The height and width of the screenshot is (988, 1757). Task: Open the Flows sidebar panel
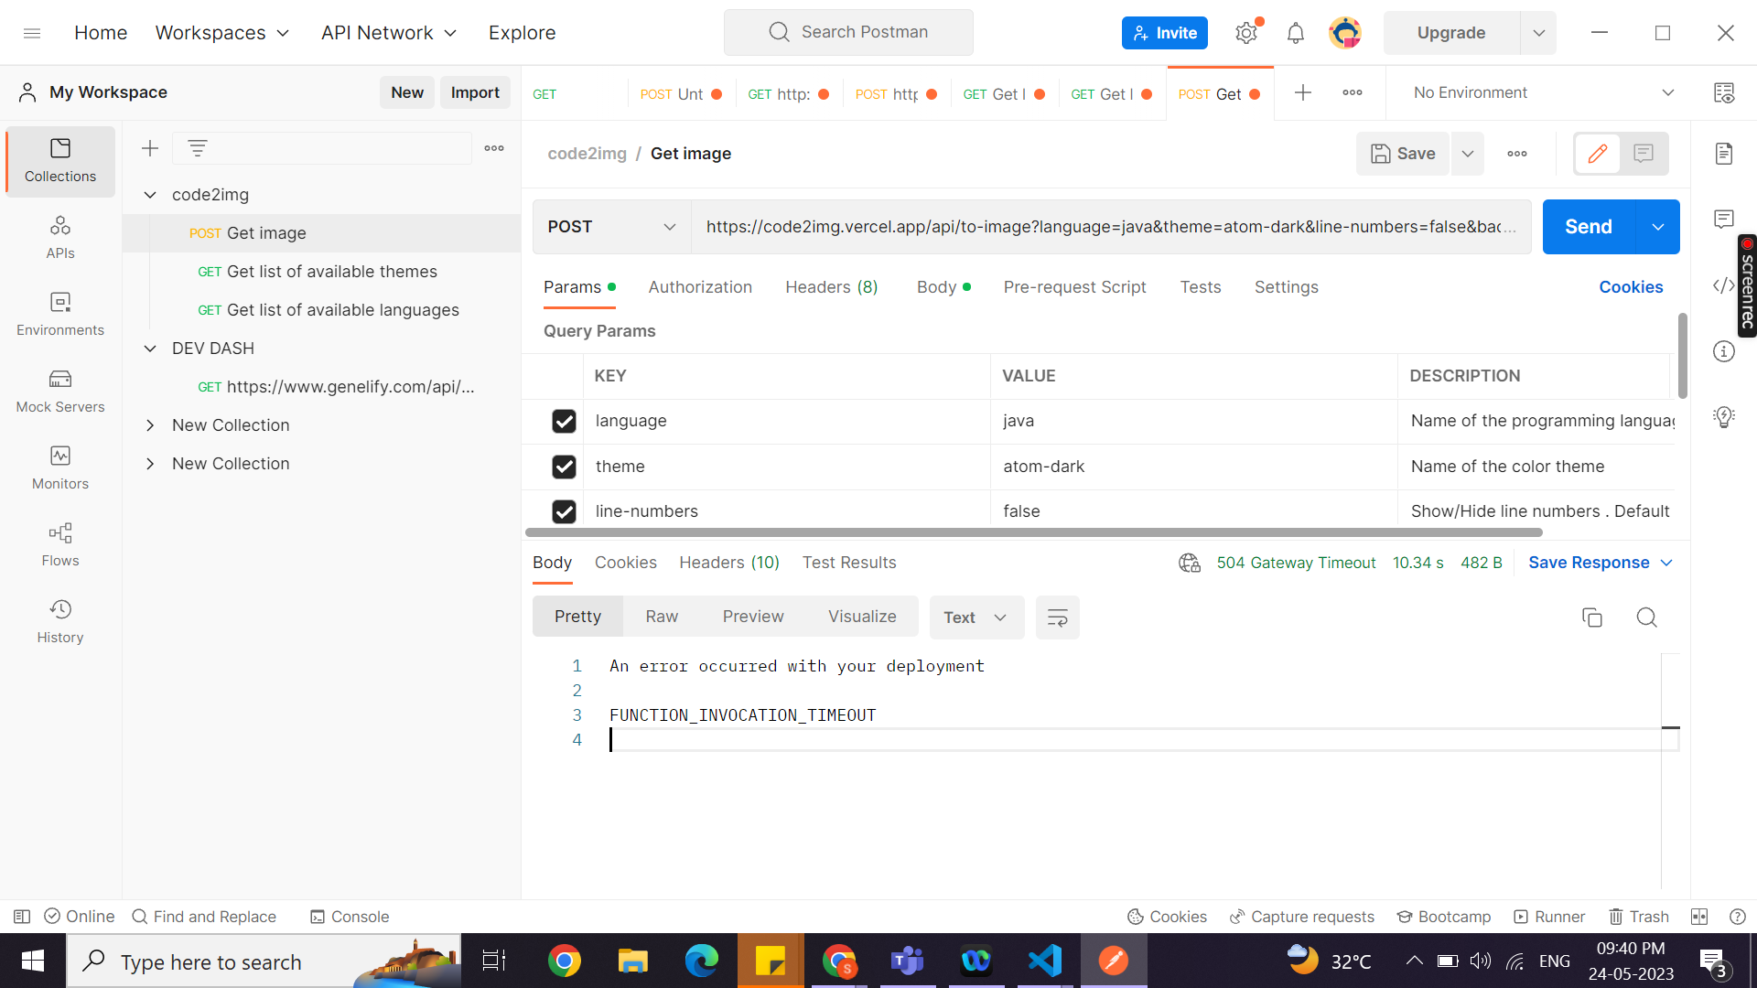[x=59, y=544]
